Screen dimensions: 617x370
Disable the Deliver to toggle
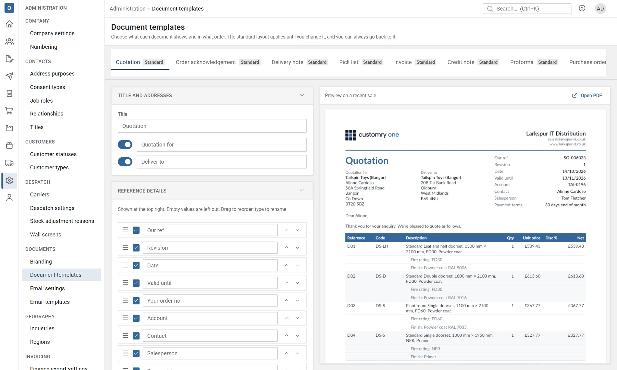coord(125,162)
